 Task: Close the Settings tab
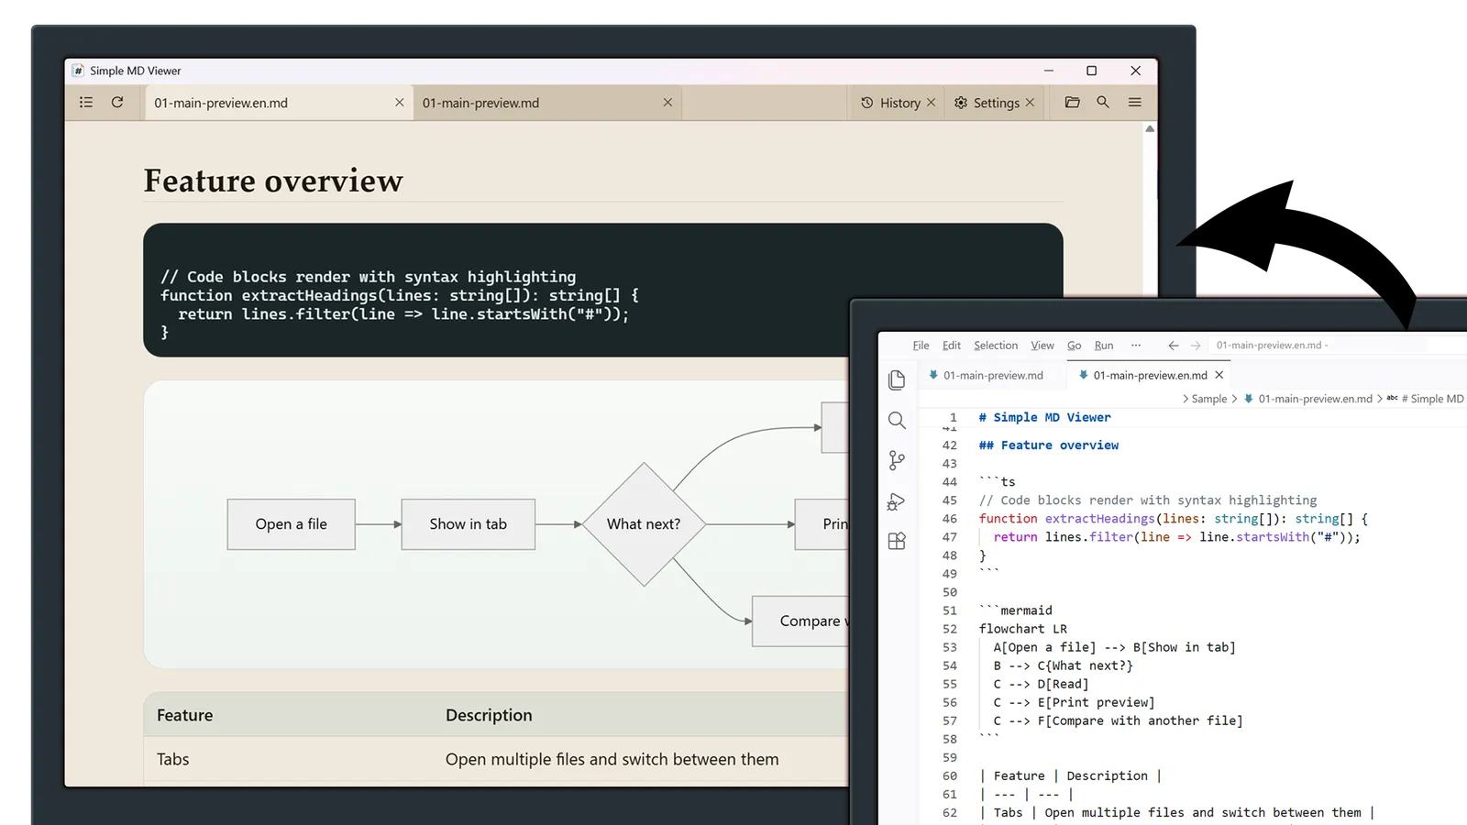1030,103
